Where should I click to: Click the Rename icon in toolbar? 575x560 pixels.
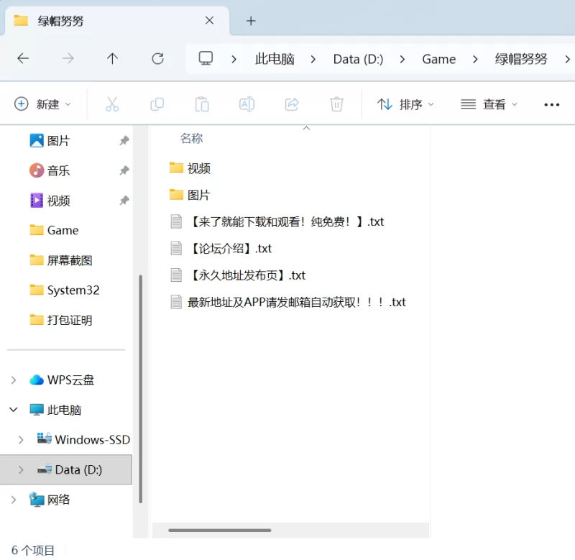[247, 104]
